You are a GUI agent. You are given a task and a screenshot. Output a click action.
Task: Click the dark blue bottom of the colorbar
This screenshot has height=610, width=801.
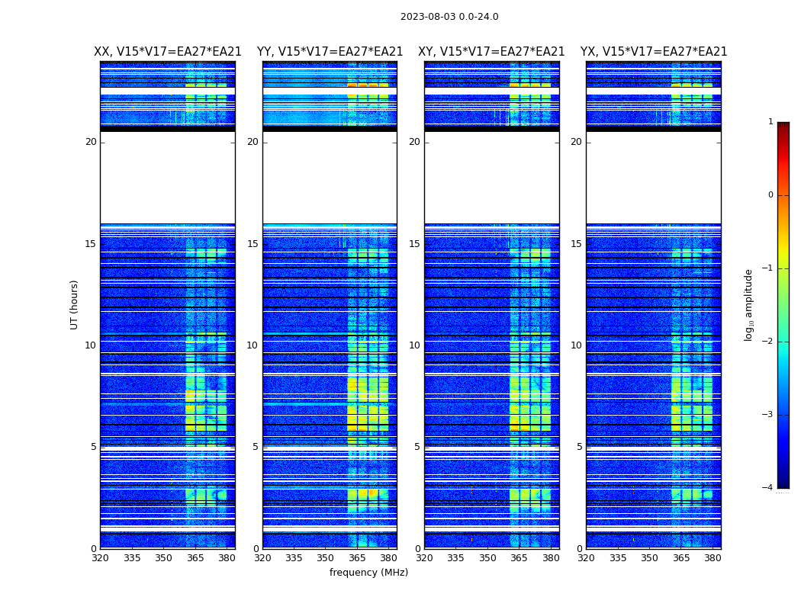pos(783,483)
